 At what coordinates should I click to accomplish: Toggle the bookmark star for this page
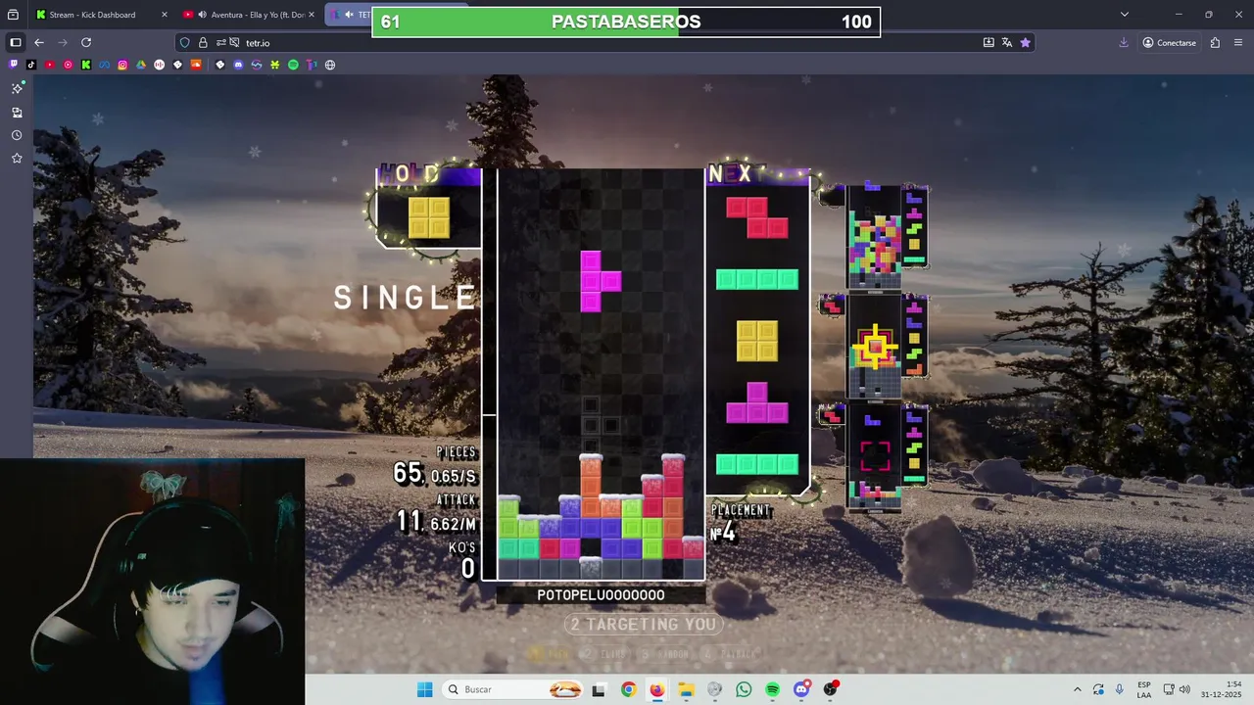point(1025,43)
